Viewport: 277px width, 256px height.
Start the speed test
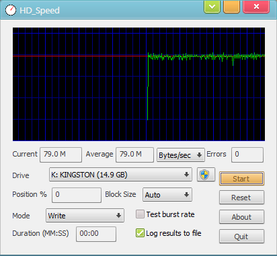(x=241, y=179)
